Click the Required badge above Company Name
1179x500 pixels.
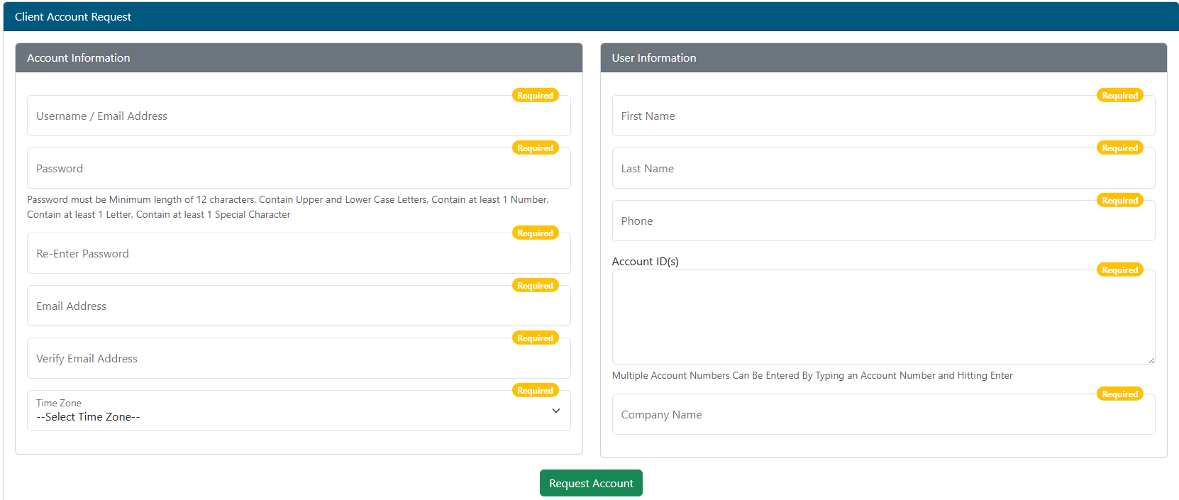(x=1119, y=394)
